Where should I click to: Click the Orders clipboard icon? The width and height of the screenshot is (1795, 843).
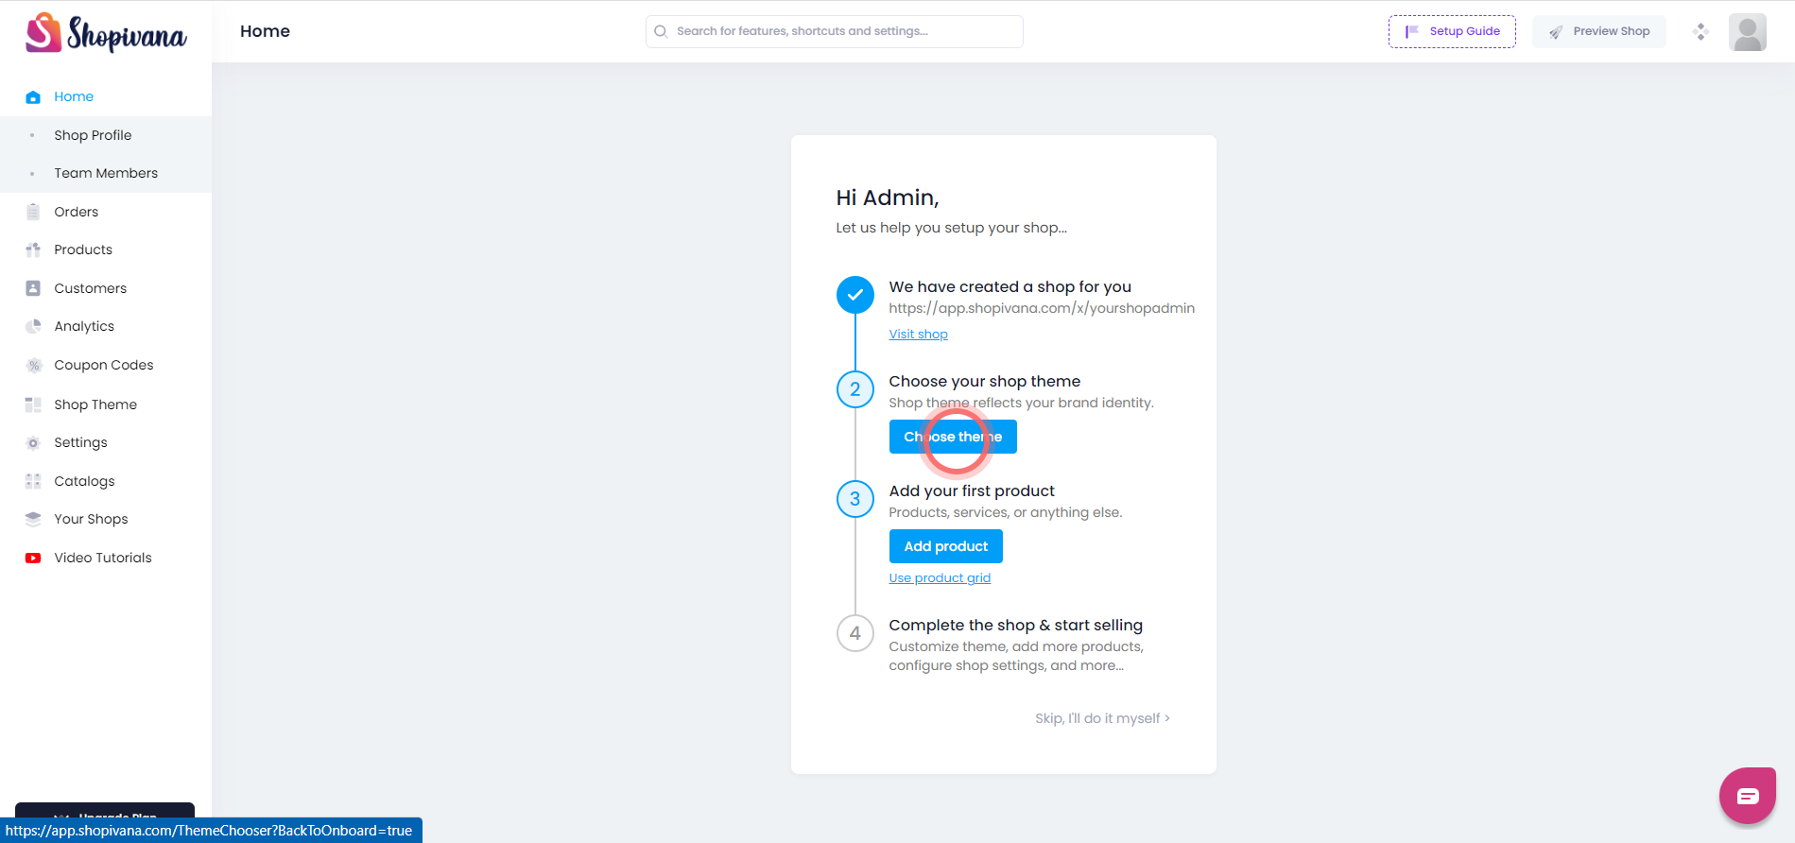pos(33,212)
